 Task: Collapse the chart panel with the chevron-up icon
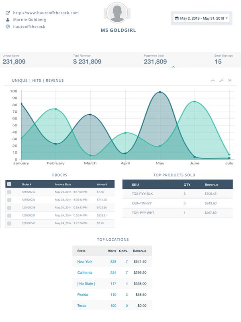pyautogui.click(x=213, y=80)
